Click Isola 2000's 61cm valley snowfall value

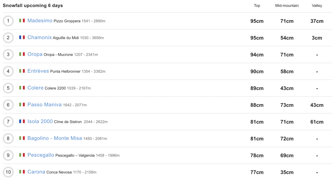click(317, 122)
